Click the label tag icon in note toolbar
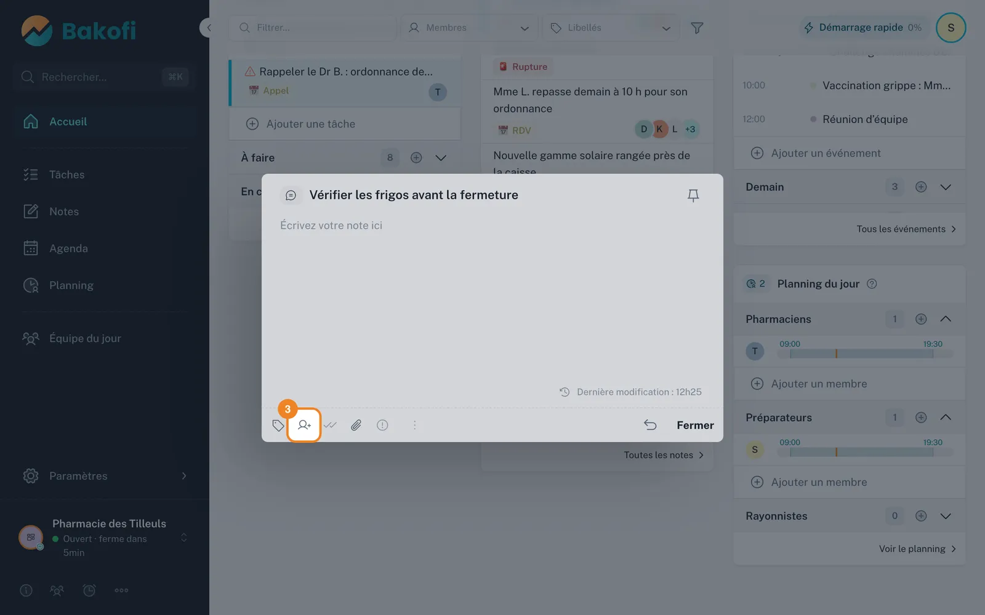985x615 pixels. tap(278, 425)
